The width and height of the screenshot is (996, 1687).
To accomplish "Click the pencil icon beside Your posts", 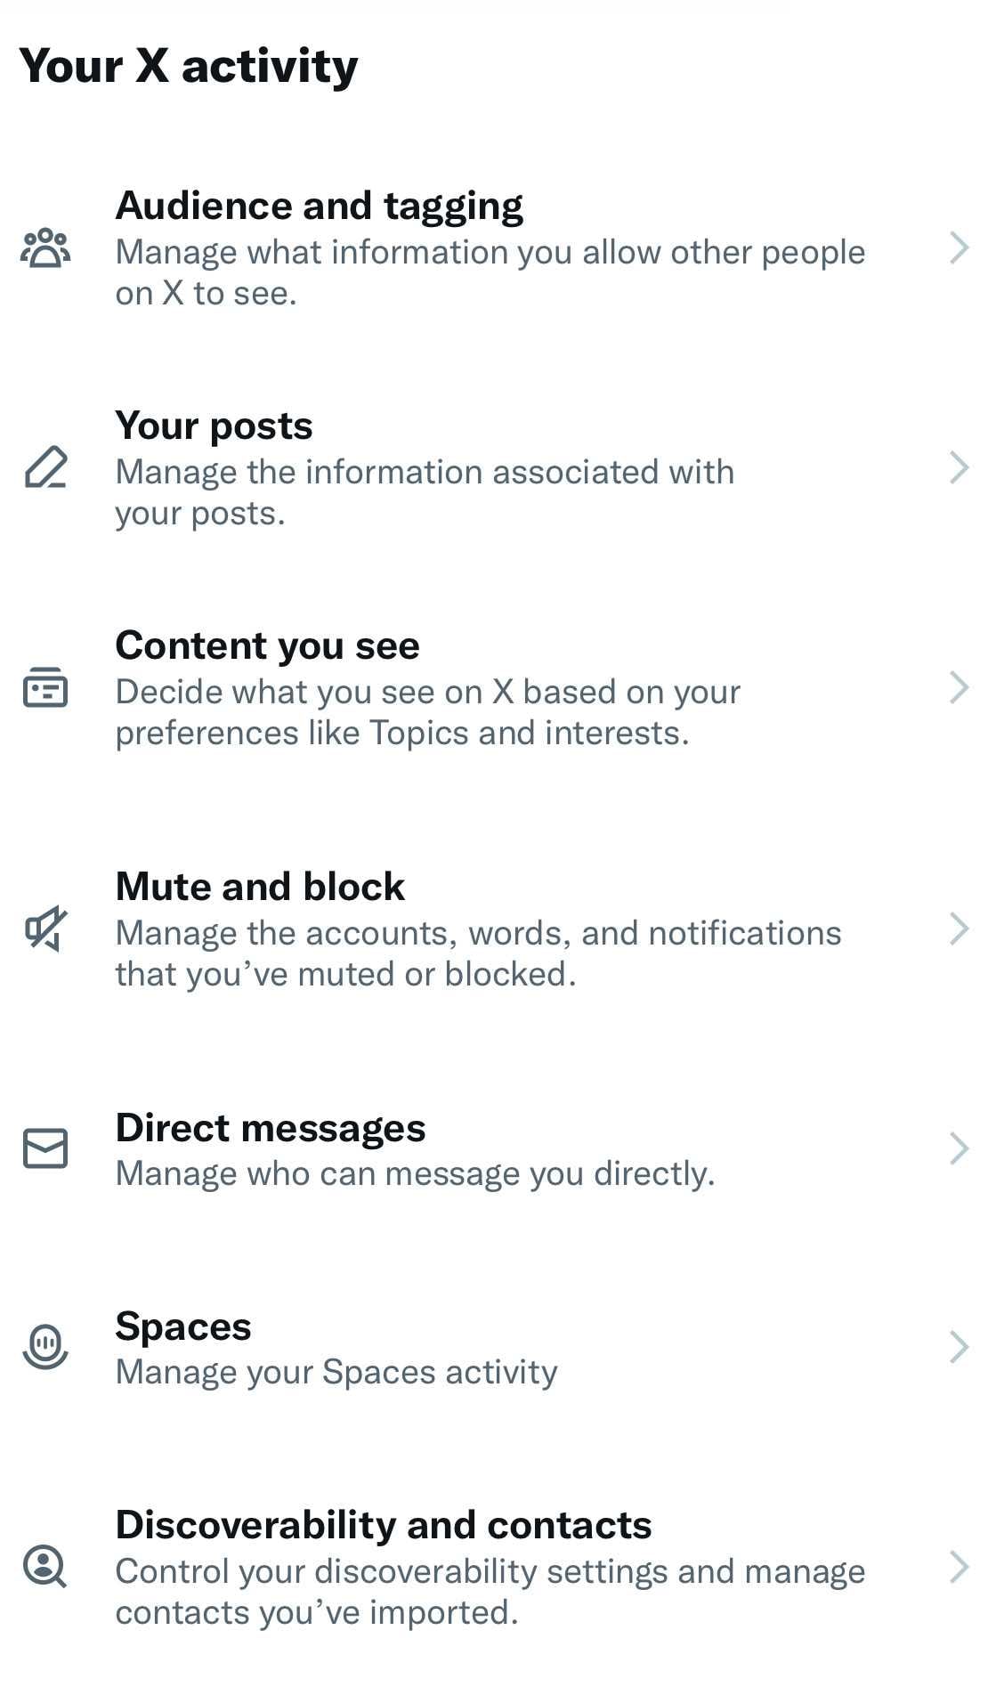I will point(45,467).
